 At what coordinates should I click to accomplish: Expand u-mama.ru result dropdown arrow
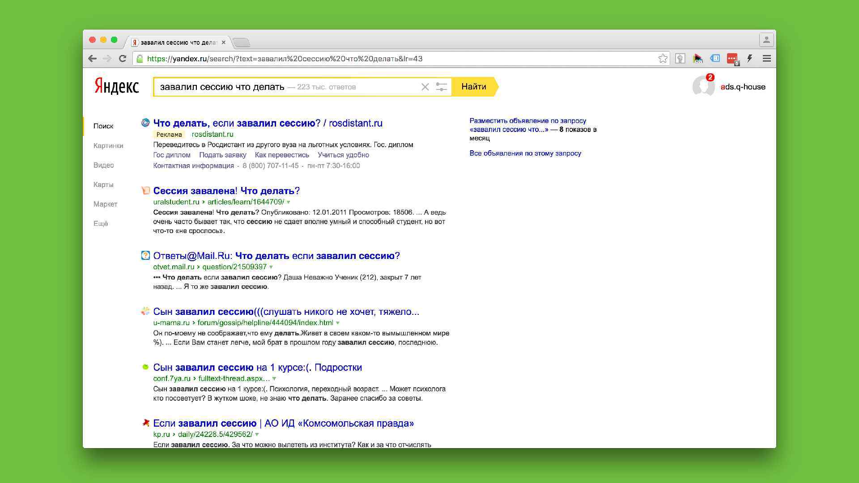338,323
